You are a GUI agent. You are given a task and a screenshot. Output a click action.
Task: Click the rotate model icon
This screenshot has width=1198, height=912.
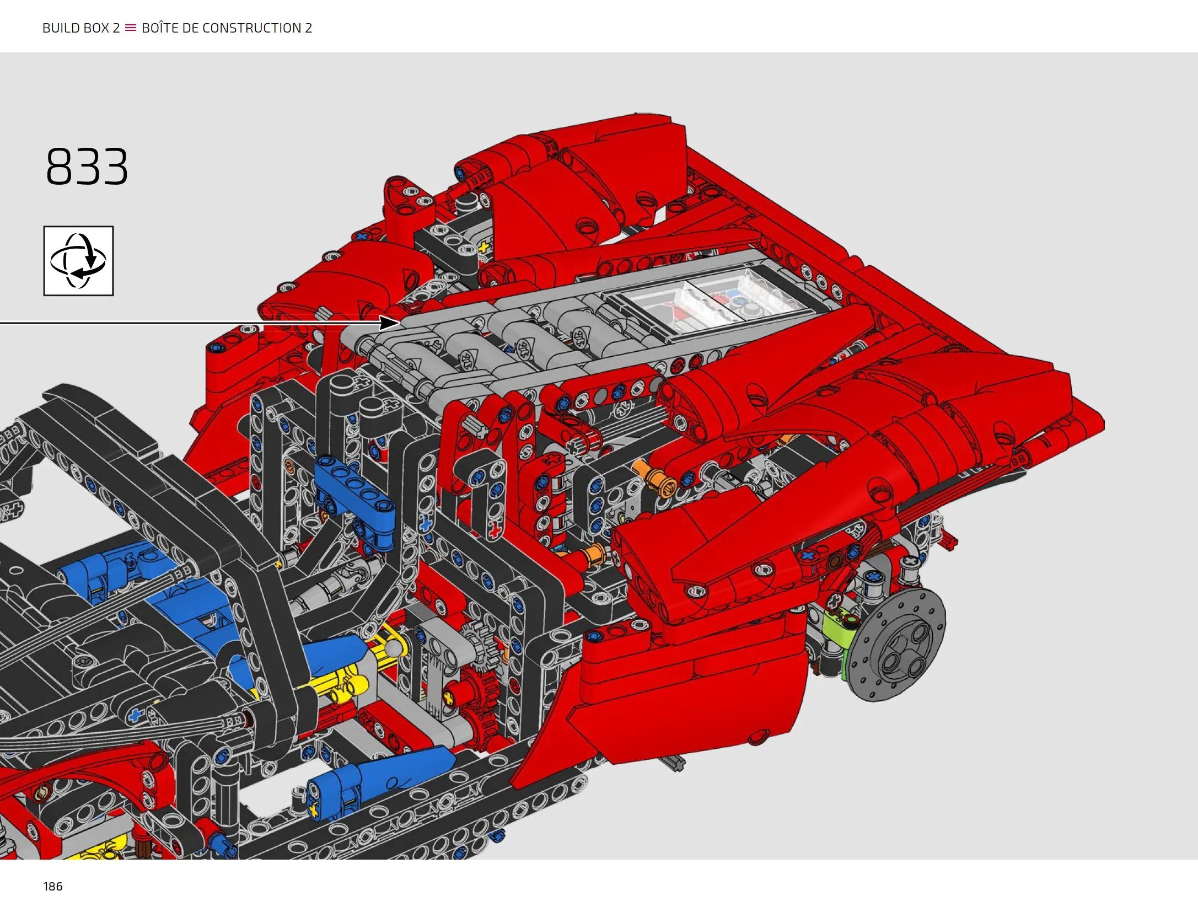(x=78, y=261)
